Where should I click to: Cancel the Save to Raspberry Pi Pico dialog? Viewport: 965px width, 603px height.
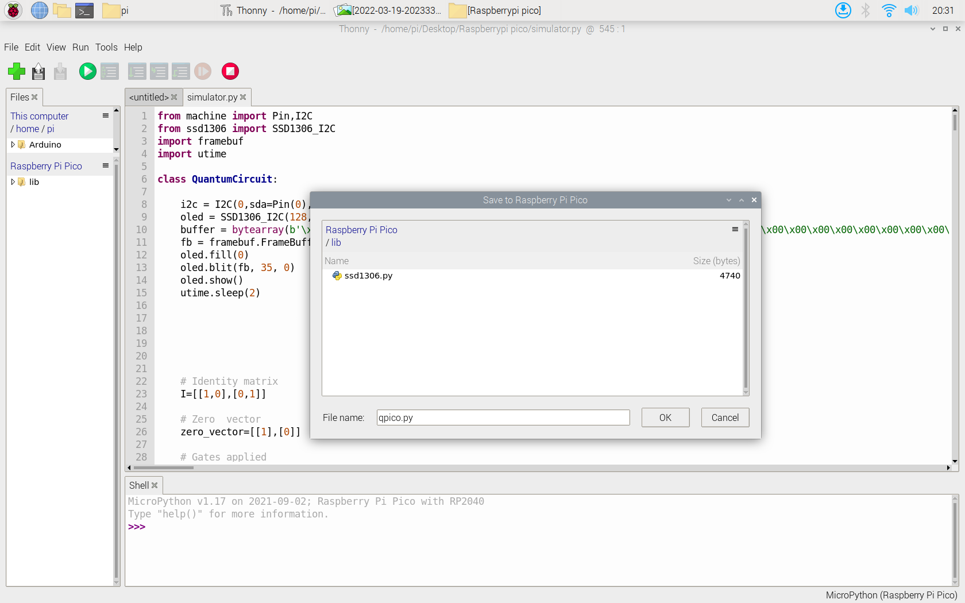coord(725,418)
